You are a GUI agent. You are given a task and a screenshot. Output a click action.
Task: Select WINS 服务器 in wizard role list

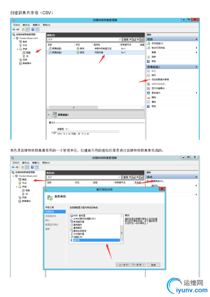tap(79, 216)
